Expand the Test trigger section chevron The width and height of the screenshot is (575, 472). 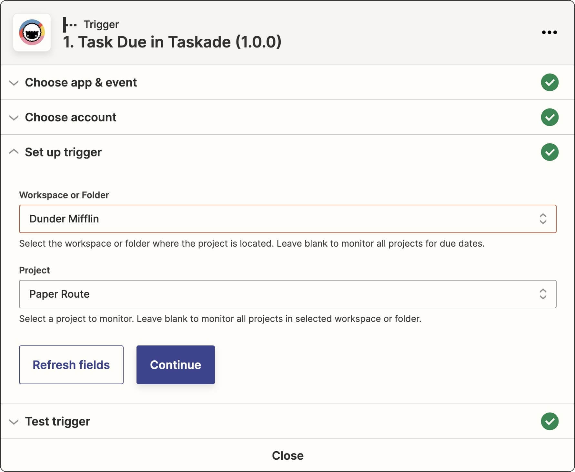click(14, 422)
